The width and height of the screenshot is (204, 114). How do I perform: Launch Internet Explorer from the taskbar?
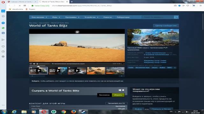tap(14, 112)
